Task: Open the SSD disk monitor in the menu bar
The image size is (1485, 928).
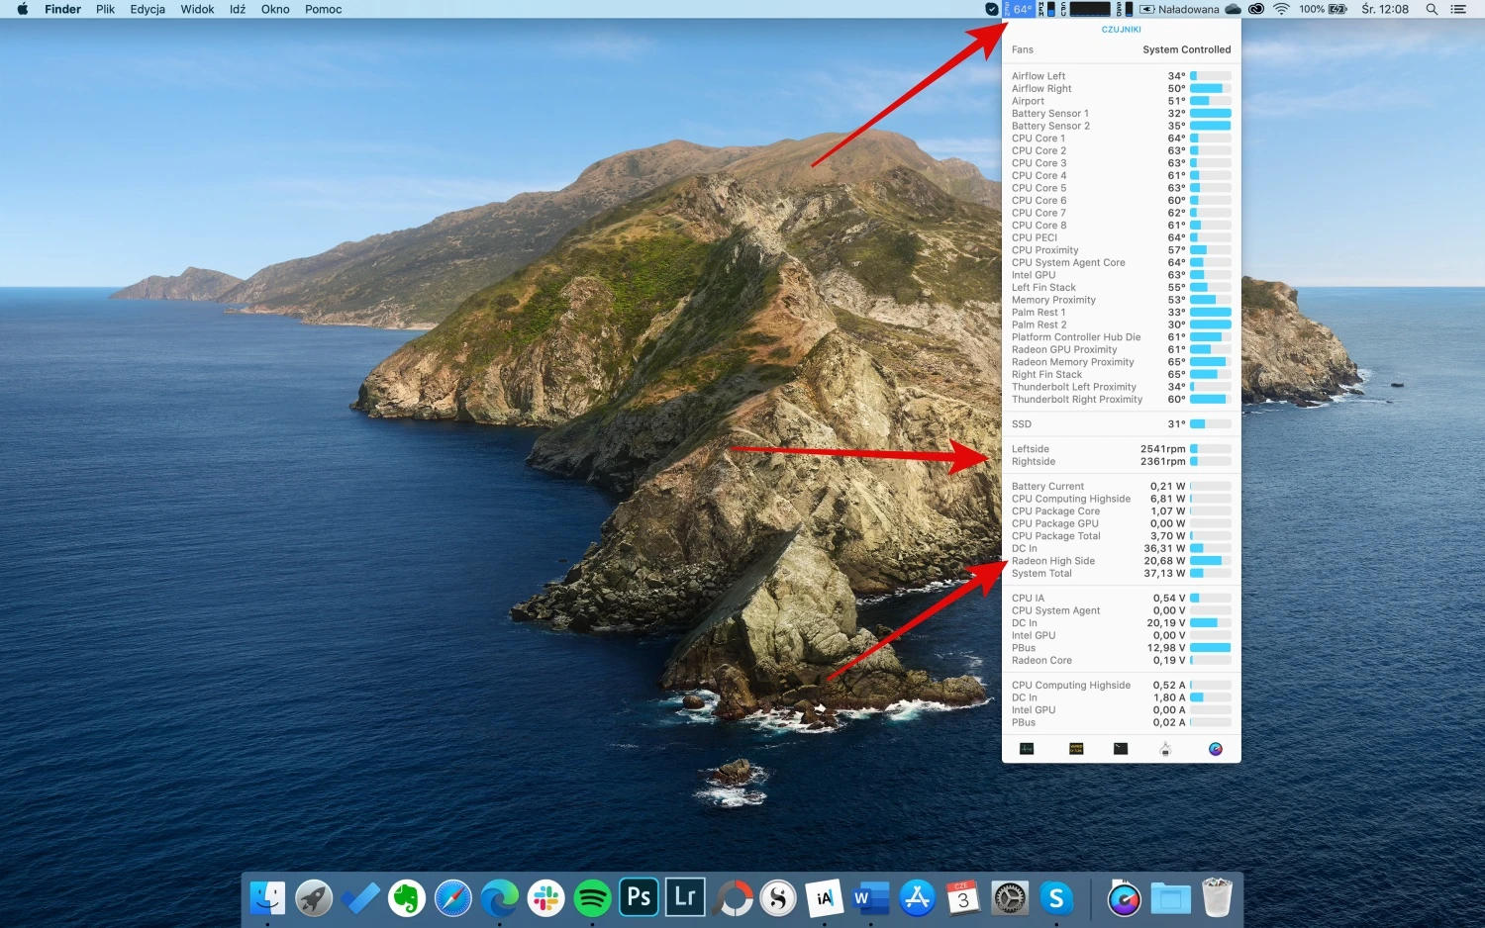Action: [x=1125, y=9]
